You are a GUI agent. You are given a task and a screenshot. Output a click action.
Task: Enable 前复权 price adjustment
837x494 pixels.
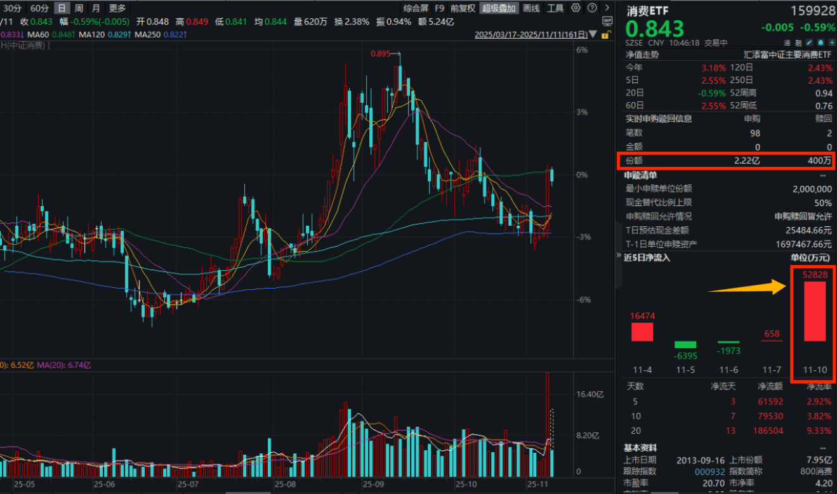pos(461,8)
